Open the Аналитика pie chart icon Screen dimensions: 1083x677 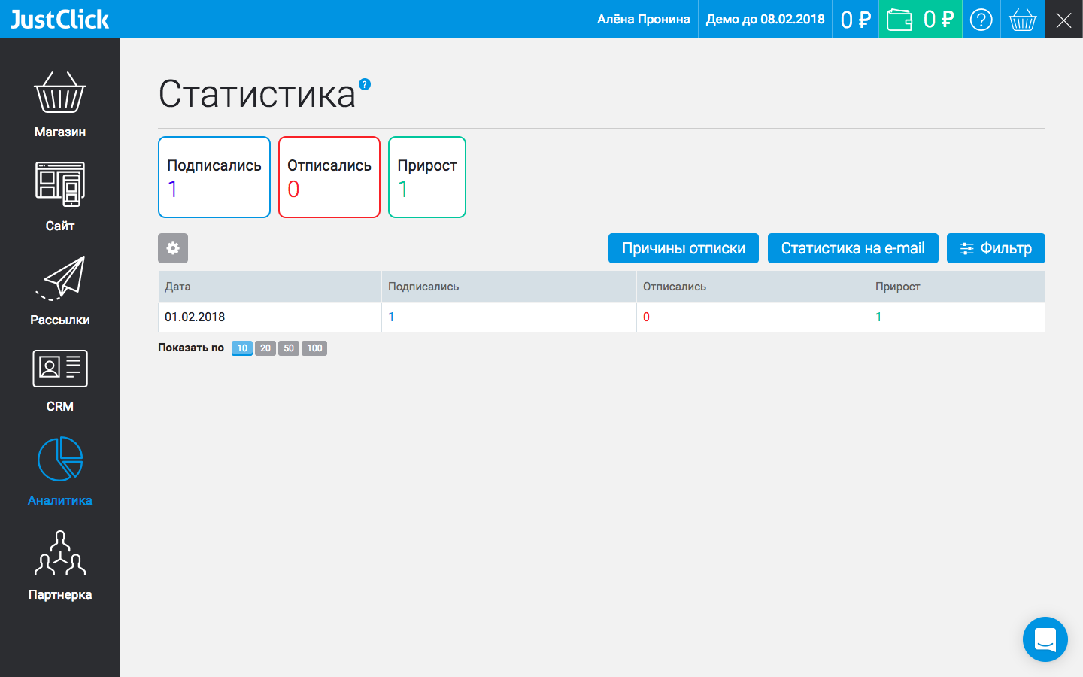tap(60, 457)
